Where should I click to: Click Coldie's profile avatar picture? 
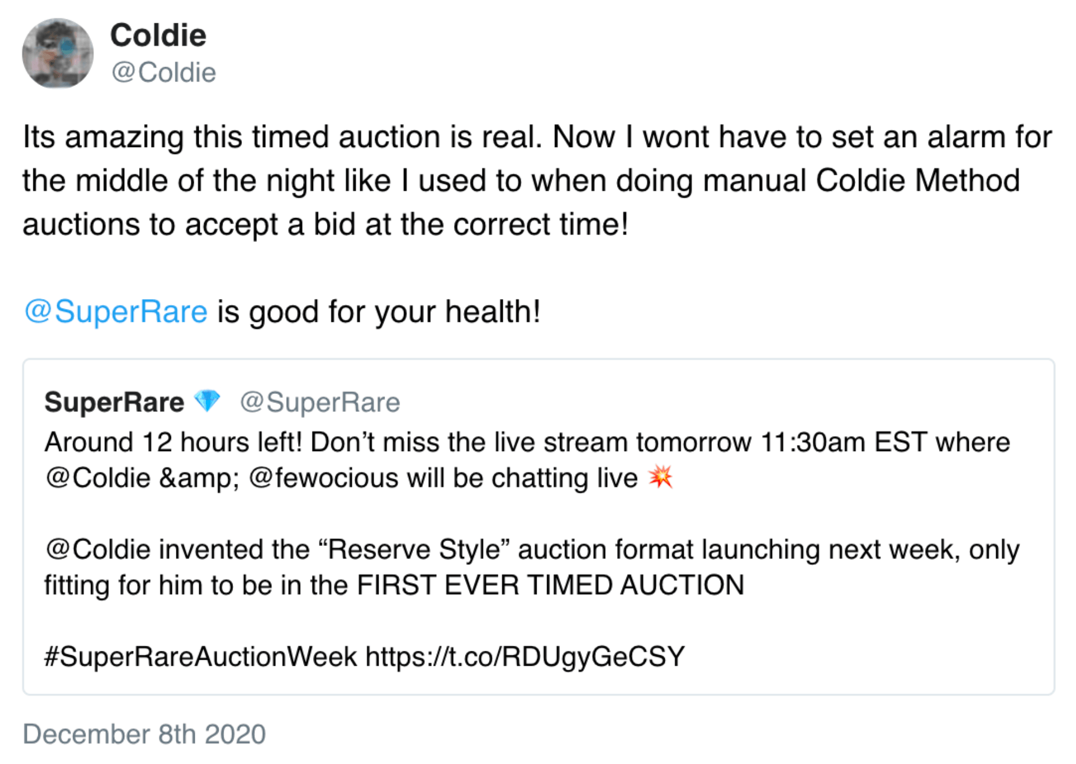[x=58, y=53]
